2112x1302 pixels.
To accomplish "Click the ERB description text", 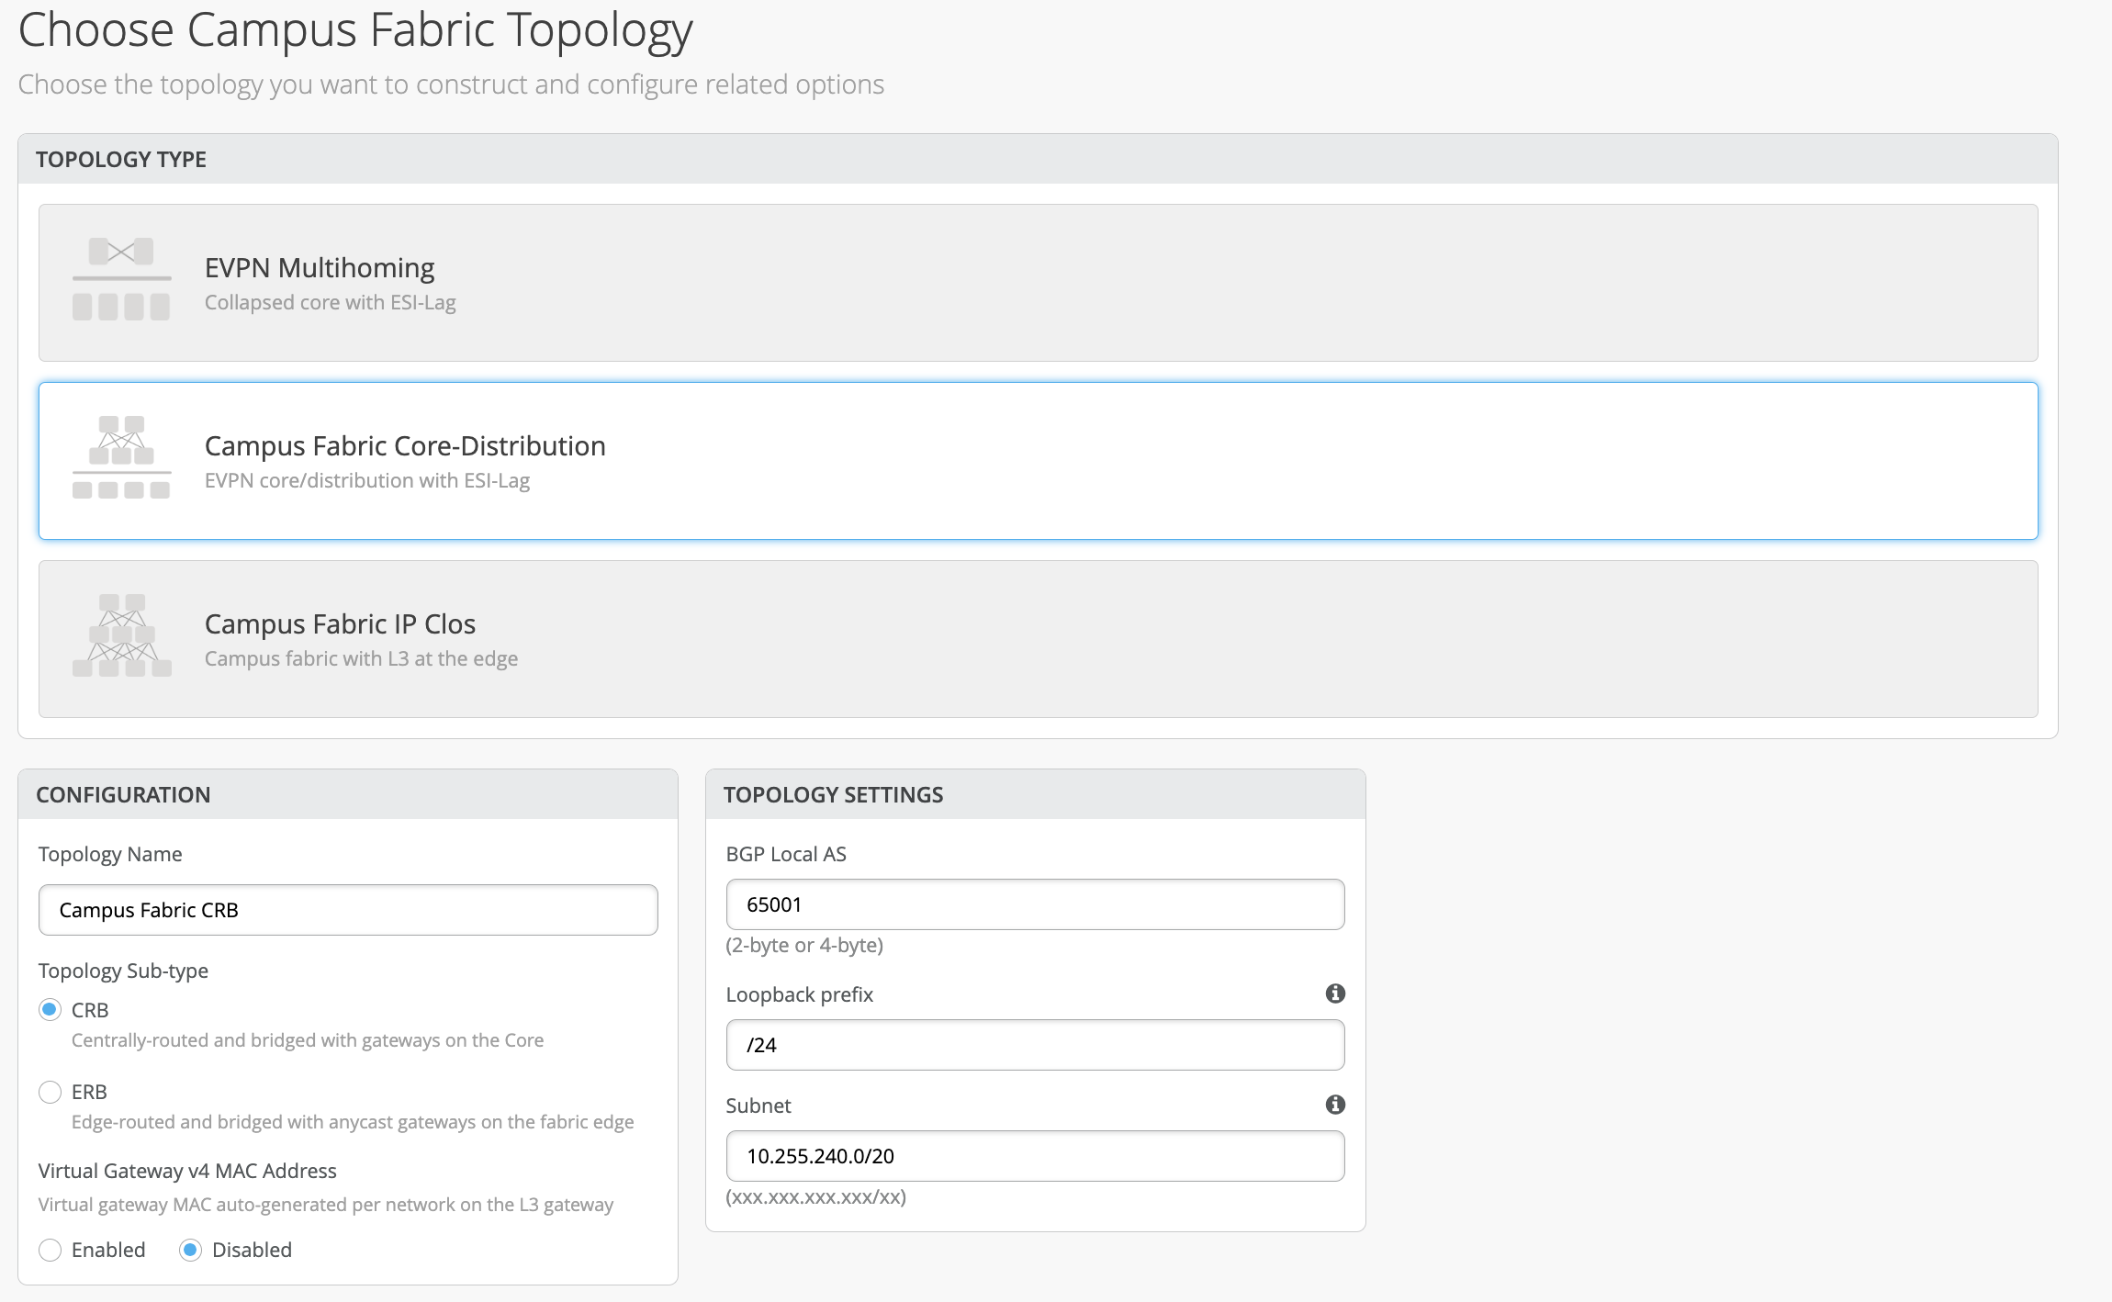I will (353, 1122).
